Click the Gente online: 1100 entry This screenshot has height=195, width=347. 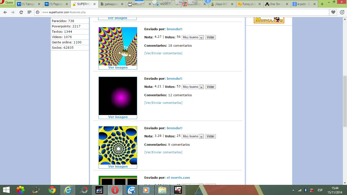(x=70, y=42)
